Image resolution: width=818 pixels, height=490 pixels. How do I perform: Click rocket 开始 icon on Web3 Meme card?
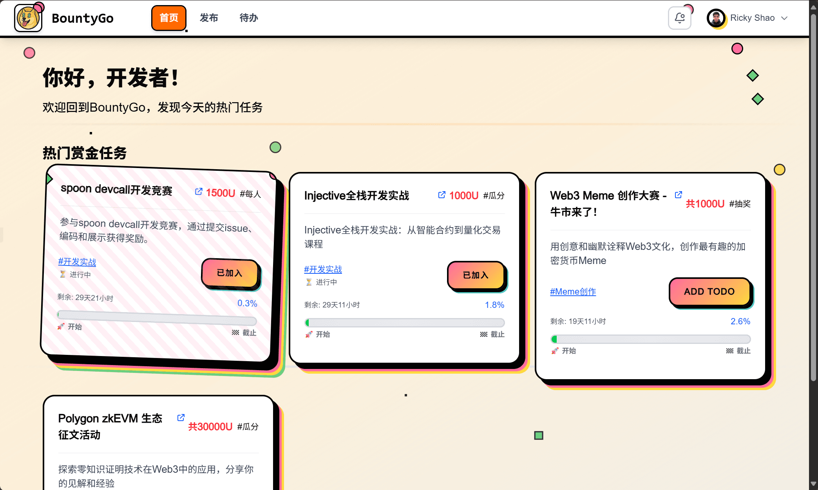(x=555, y=351)
